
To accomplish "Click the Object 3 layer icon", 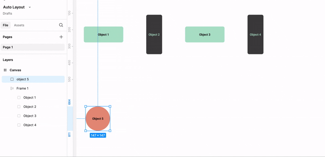I will pyautogui.click(x=19, y=116).
